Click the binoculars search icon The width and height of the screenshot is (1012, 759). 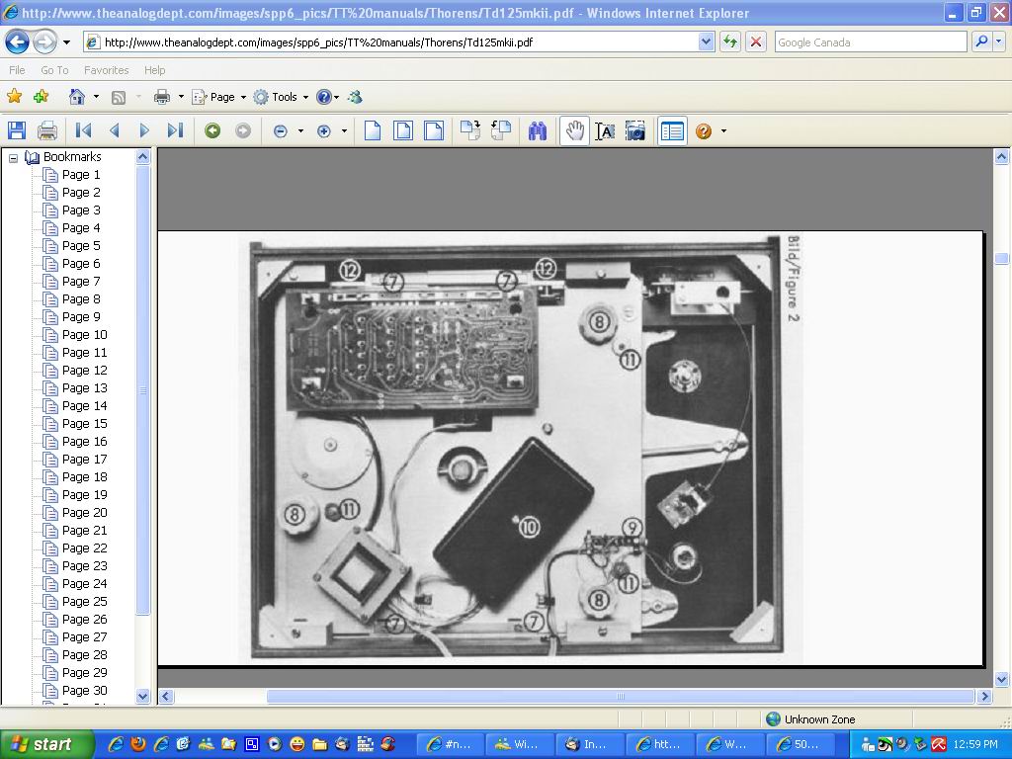pos(537,130)
